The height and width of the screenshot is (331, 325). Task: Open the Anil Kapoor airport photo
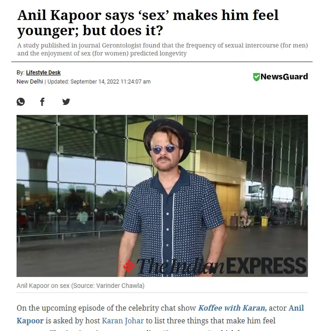pos(162,196)
